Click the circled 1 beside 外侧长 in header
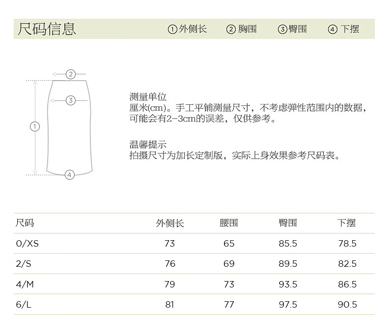 (172, 30)
